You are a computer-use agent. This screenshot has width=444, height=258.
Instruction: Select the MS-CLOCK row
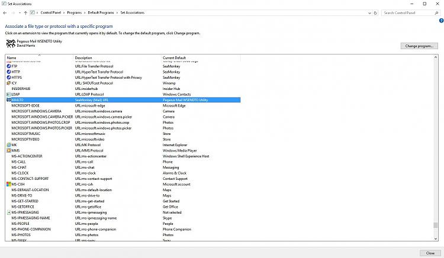pos(123,173)
